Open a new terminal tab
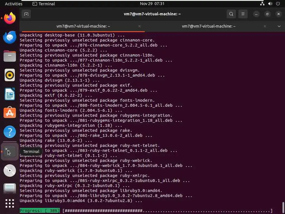Screen dimensions: 285x214 (x=26, y=14)
